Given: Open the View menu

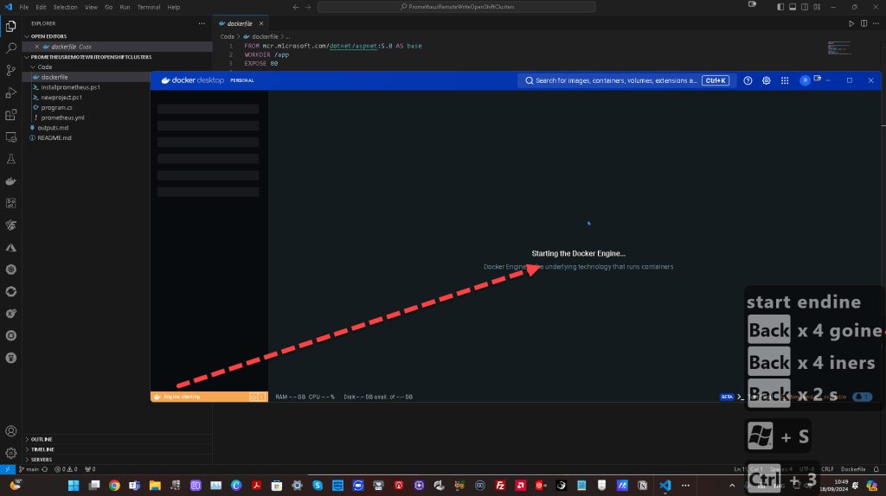Looking at the screenshot, I should 91,7.
